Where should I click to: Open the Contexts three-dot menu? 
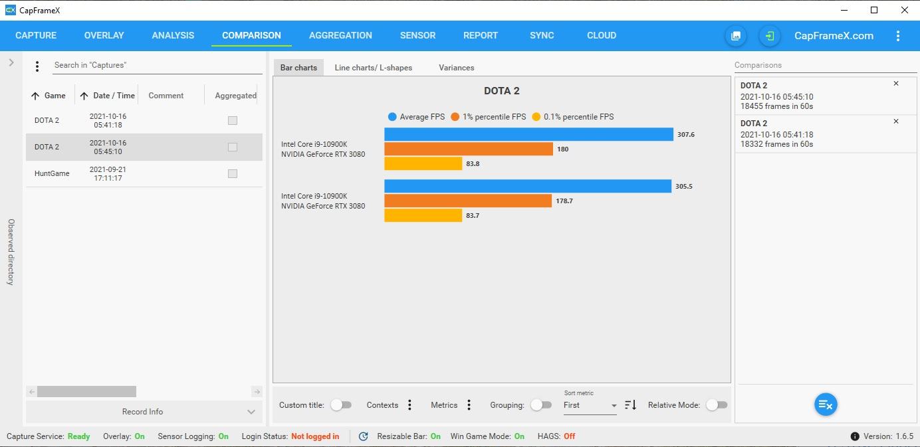click(409, 405)
